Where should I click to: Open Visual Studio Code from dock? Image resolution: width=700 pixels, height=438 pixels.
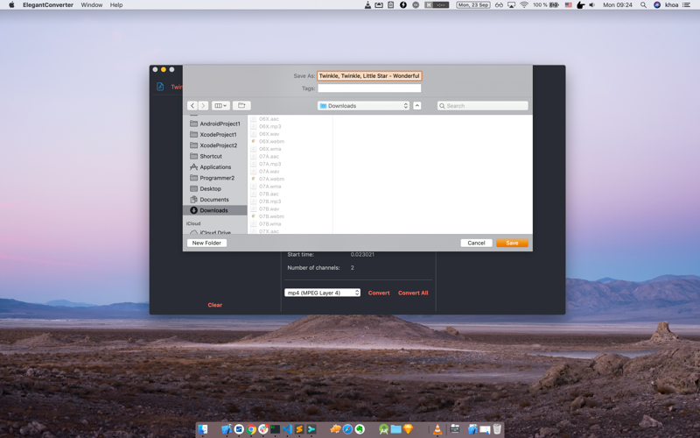click(288, 429)
